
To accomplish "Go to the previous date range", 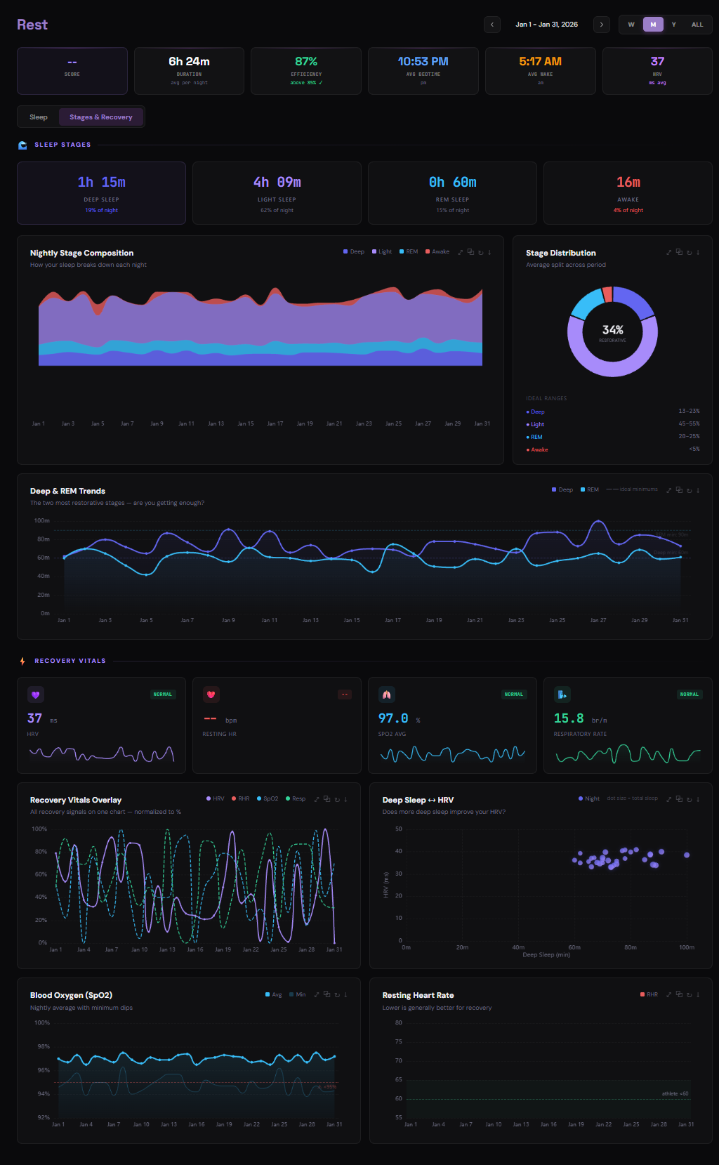I will 492,25.
